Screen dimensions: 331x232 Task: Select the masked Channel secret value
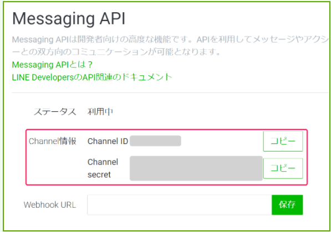click(x=196, y=168)
